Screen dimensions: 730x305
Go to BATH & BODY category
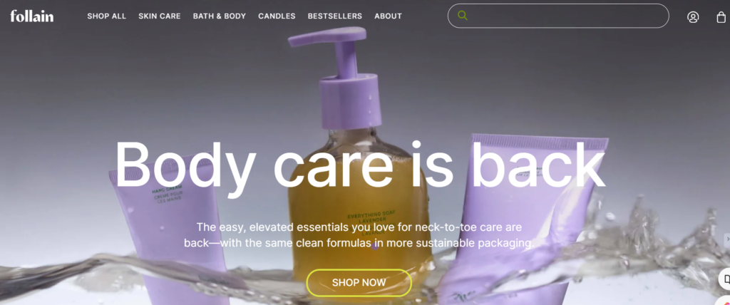click(220, 16)
